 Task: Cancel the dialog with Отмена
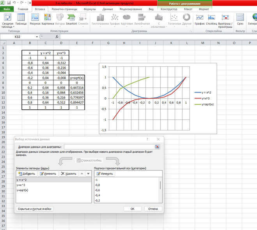pos(153,209)
